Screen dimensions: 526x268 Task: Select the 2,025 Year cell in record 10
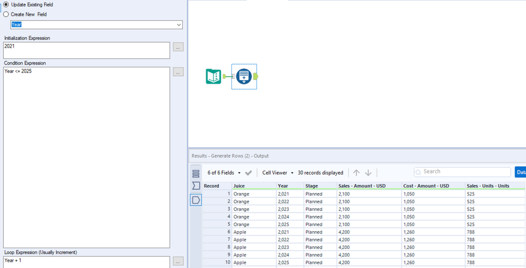pyautogui.click(x=290, y=263)
